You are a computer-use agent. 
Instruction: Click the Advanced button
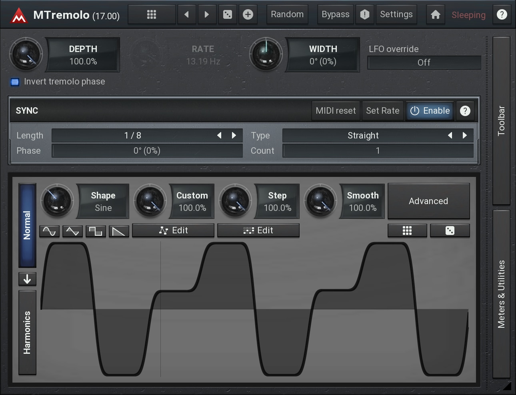(428, 201)
